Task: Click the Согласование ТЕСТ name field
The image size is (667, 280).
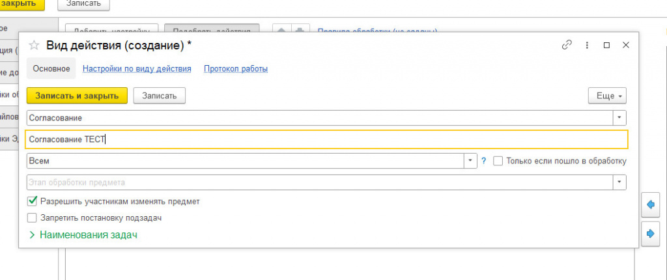Action: click(x=326, y=139)
